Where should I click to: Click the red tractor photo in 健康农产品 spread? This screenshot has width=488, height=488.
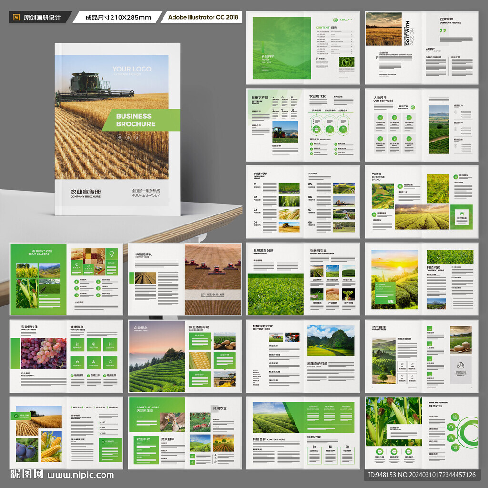click(x=285, y=132)
